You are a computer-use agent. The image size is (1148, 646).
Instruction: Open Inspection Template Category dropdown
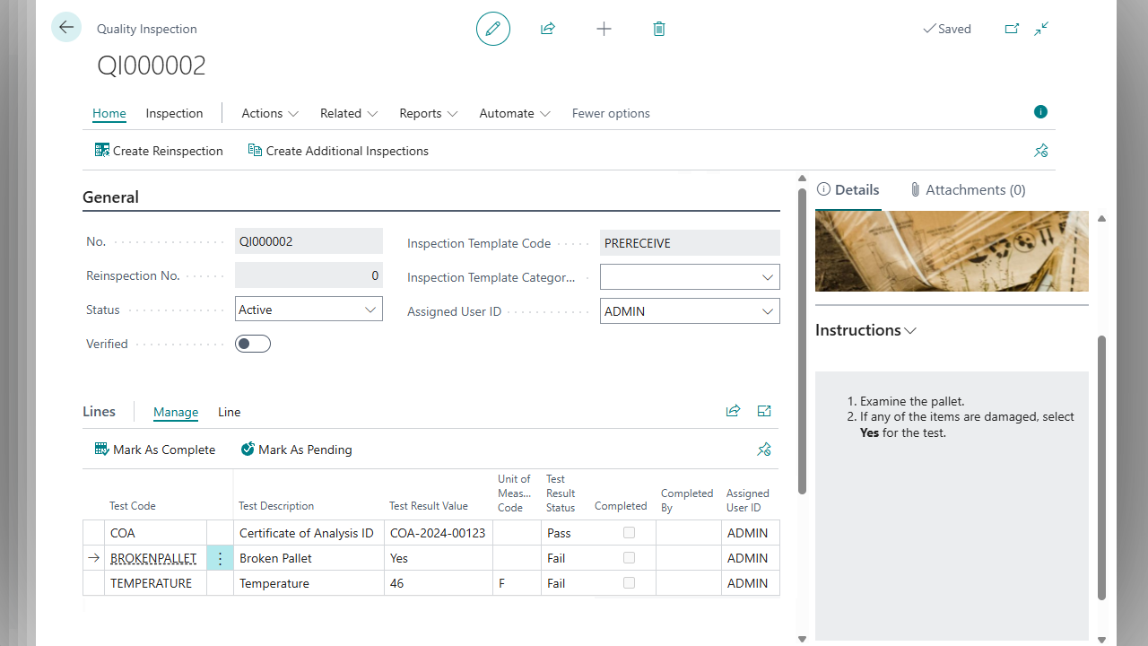(x=767, y=277)
